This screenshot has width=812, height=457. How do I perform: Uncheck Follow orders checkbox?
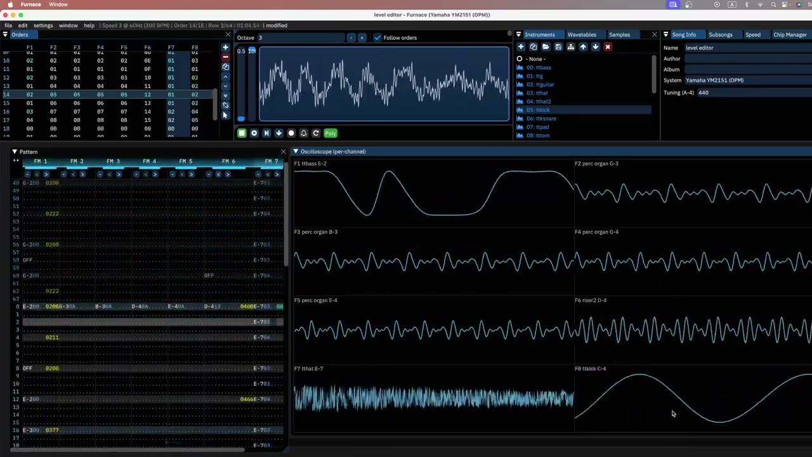pyautogui.click(x=377, y=37)
